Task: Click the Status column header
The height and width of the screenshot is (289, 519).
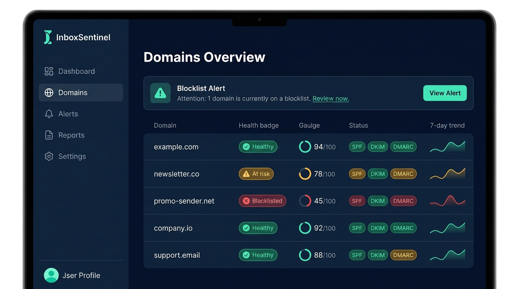Action: point(358,125)
